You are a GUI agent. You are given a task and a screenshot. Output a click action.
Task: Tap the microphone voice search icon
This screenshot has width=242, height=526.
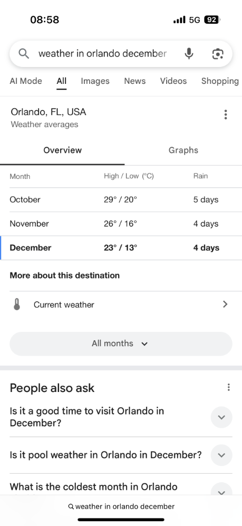click(x=189, y=54)
